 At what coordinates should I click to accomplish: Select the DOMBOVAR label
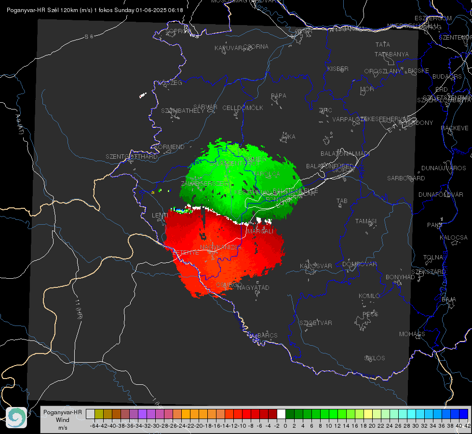point(359,264)
